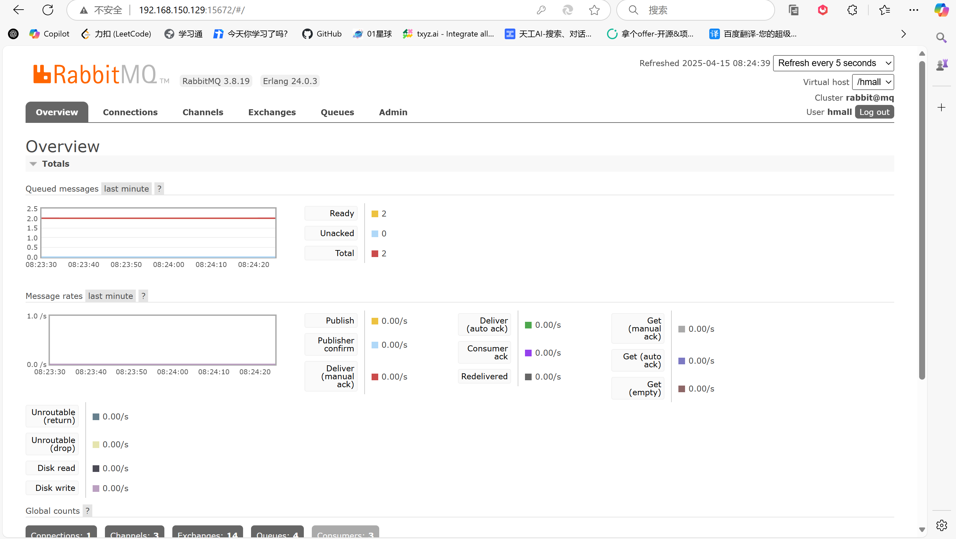Reload the page with the refresh icon
The height and width of the screenshot is (539, 956).
point(47,10)
